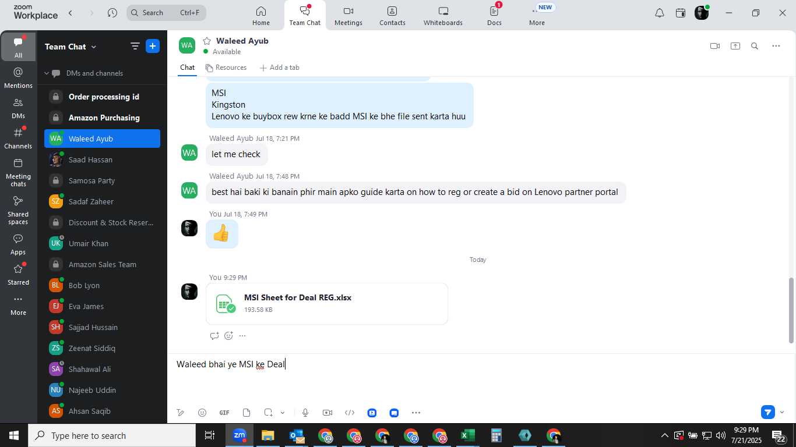
Task: Open the More menu in top bar
Action: pos(537,15)
